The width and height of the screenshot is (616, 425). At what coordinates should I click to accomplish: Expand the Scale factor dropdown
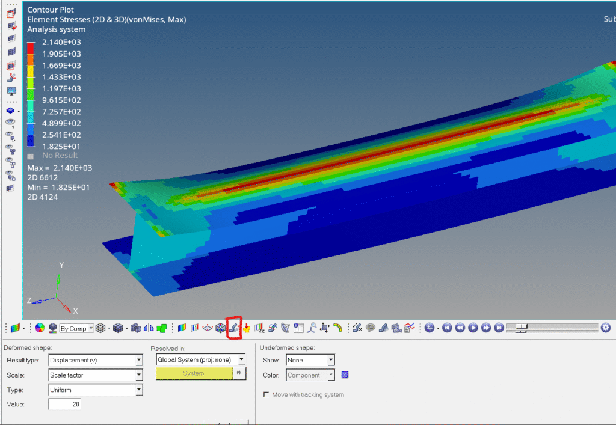(x=139, y=375)
